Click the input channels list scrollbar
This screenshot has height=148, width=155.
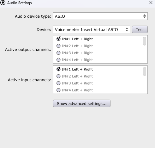pos(145,71)
